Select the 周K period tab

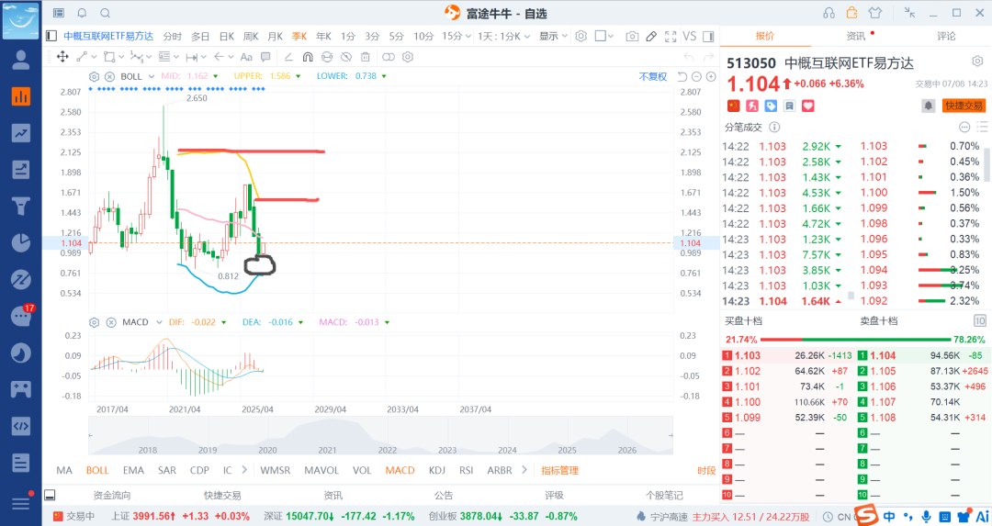pyautogui.click(x=251, y=36)
